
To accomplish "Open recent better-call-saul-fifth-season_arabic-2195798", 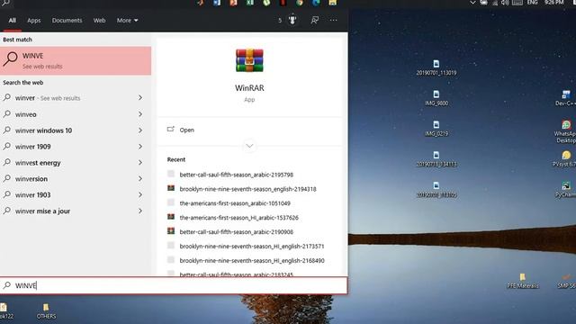I will click(x=236, y=175).
